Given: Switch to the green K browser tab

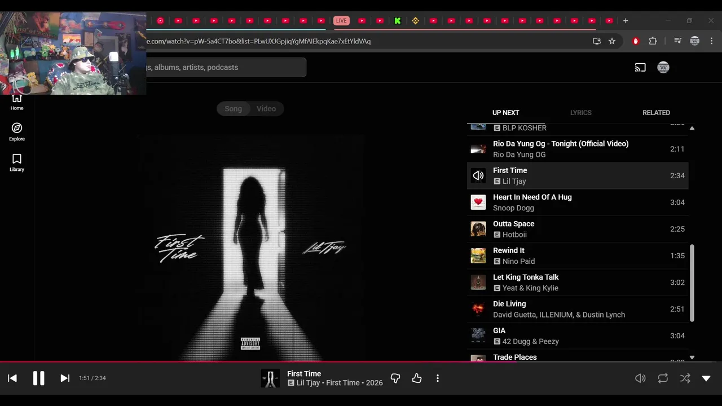Looking at the screenshot, I should click(x=398, y=21).
